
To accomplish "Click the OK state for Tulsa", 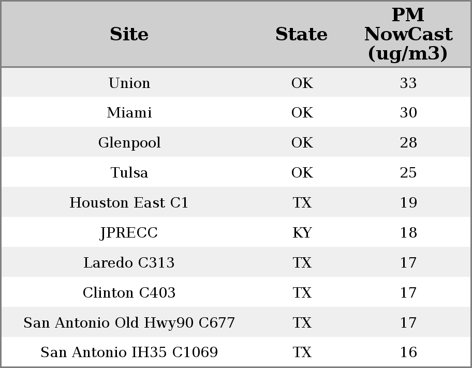I will tap(302, 172).
